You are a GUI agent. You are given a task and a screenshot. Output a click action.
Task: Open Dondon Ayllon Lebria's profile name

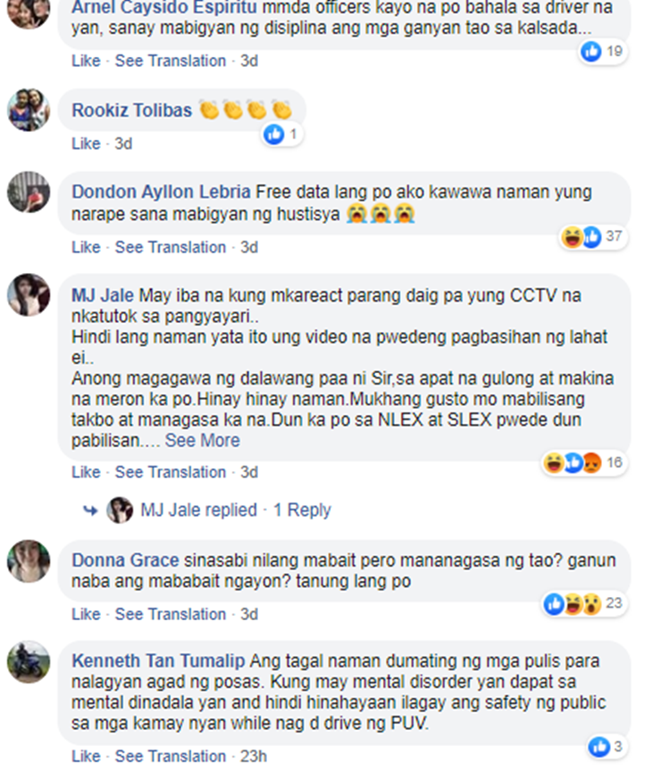161,192
